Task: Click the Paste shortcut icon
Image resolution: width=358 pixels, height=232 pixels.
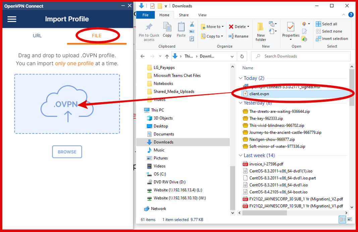Action: pos(192,39)
